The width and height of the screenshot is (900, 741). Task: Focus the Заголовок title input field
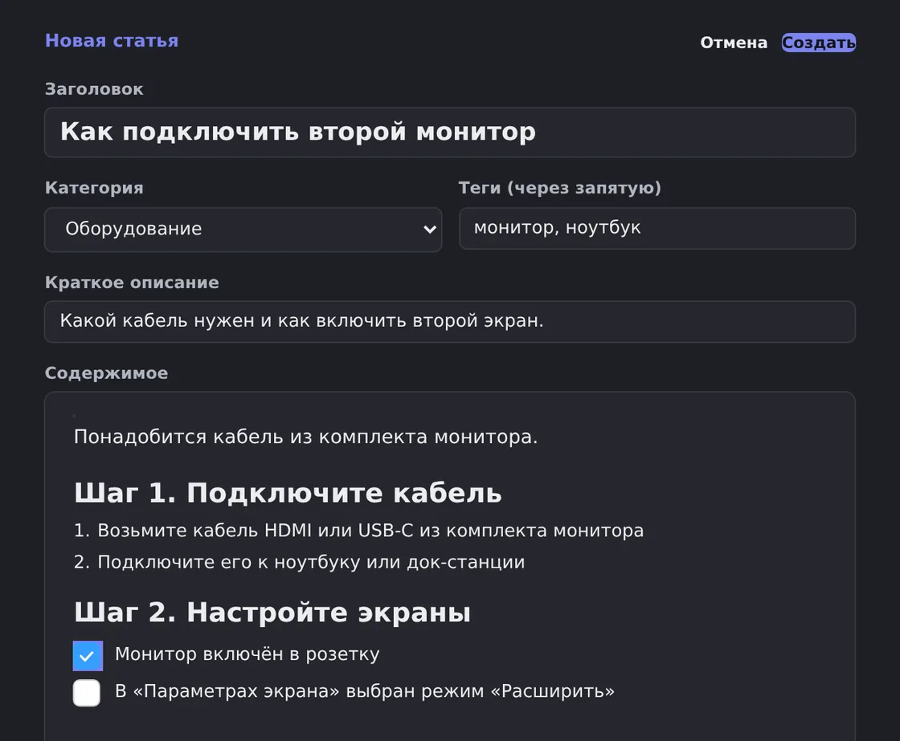(x=450, y=132)
